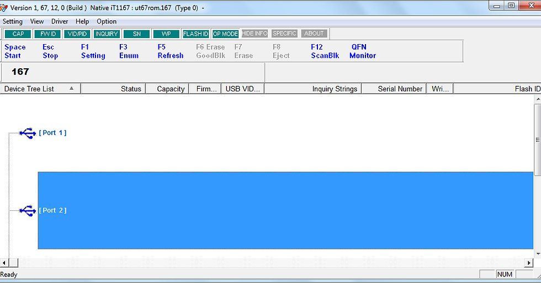Screen dimensions: 541x283
Task: Maximize the application window
Action: pos(511,6)
